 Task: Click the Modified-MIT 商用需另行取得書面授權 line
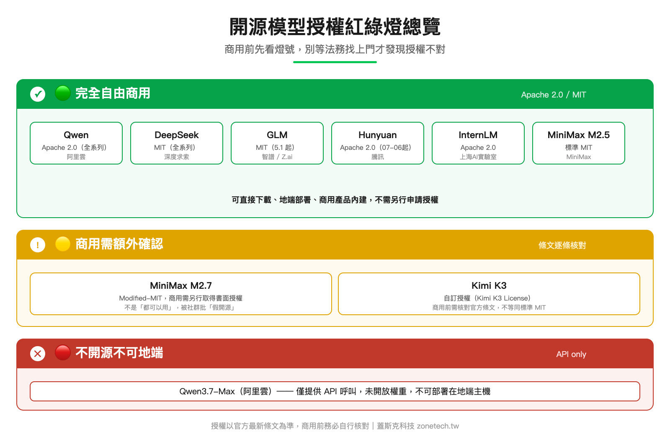coord(181,298)
